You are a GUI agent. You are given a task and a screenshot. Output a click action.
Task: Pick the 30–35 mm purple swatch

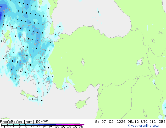59,125
